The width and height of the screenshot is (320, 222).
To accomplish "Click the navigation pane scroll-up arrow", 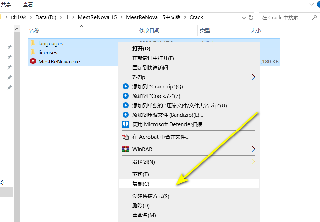I will coord(17,29).
